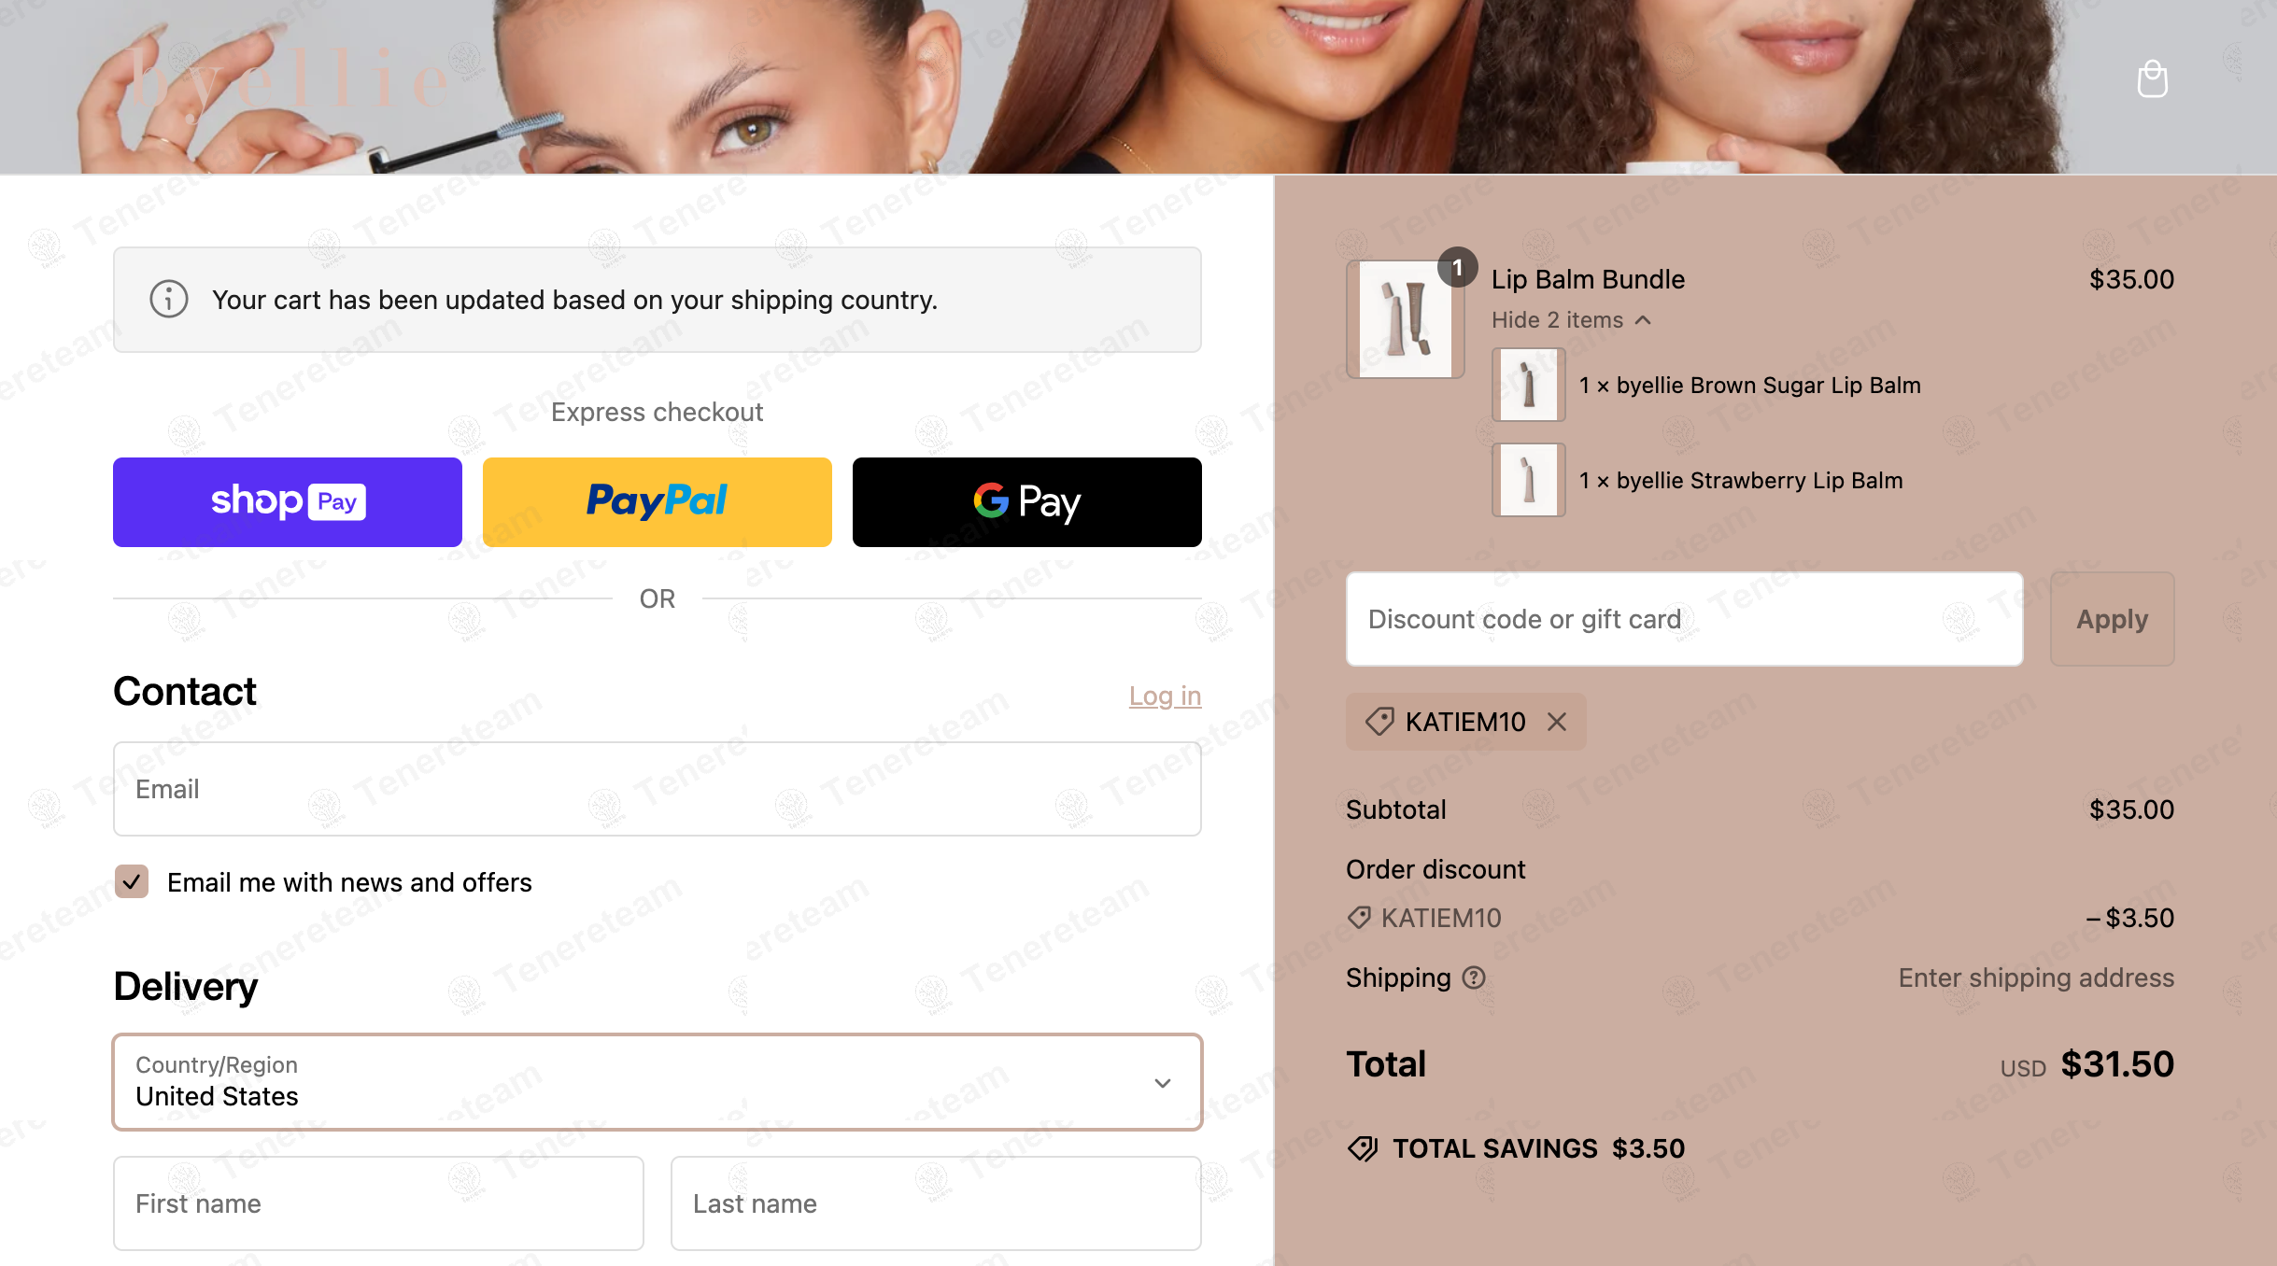Click the KATIEM10 tag icon chip
The height and width of the screenshot is (1266, 2277).
pyautogui.click(x=1379, y=722)
